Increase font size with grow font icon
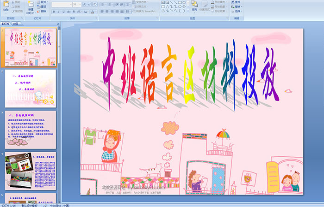This screenshot has height=207, width=324. (85, 4)
